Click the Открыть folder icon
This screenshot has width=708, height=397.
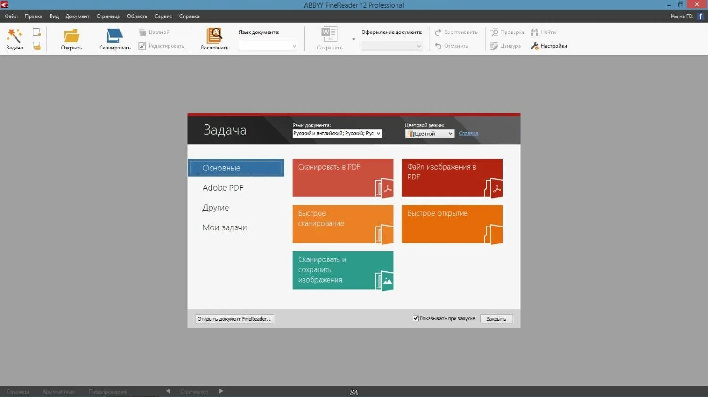(71, 36)
